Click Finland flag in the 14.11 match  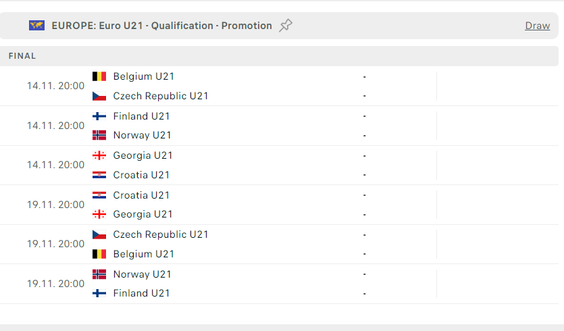pyautogui.click(x=99, y=116)
